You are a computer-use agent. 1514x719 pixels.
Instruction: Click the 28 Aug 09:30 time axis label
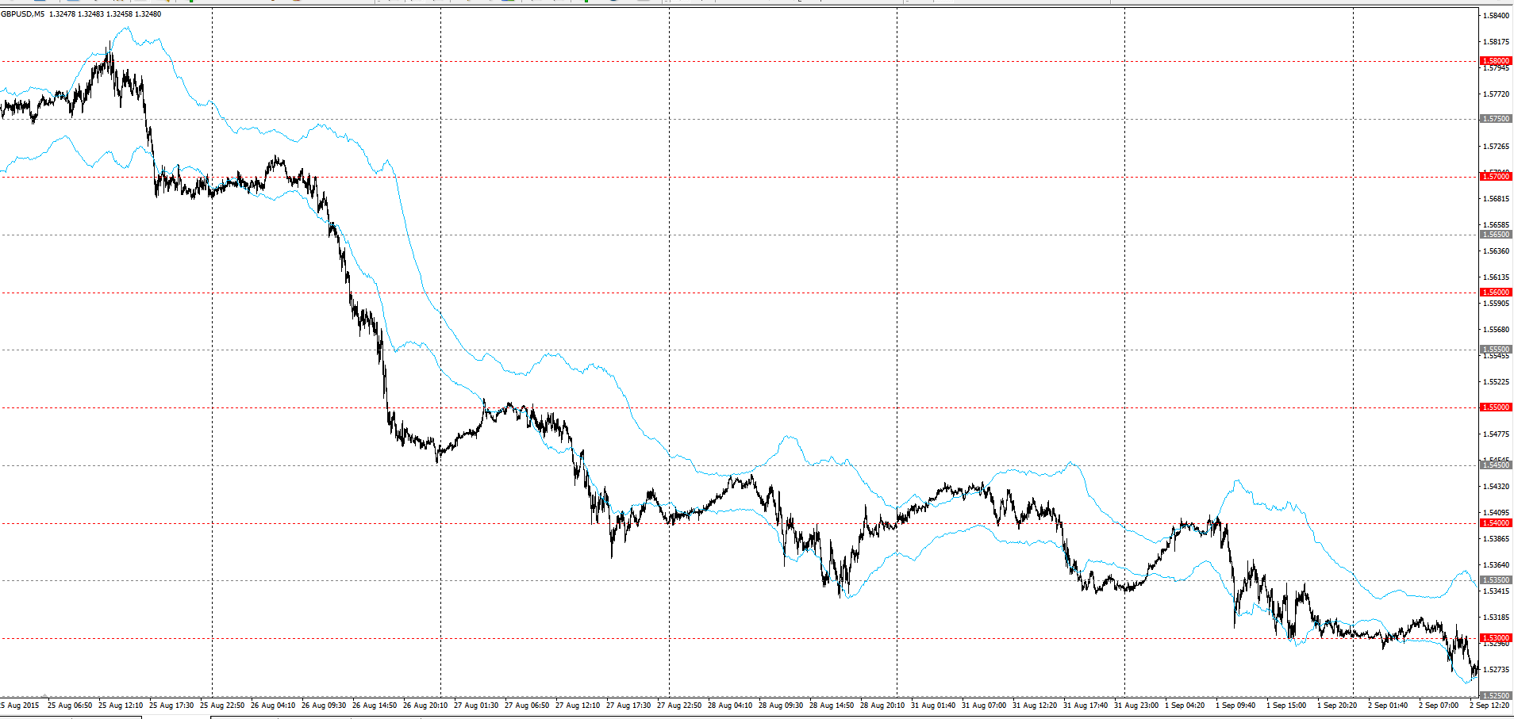click(x=781, y=706)
